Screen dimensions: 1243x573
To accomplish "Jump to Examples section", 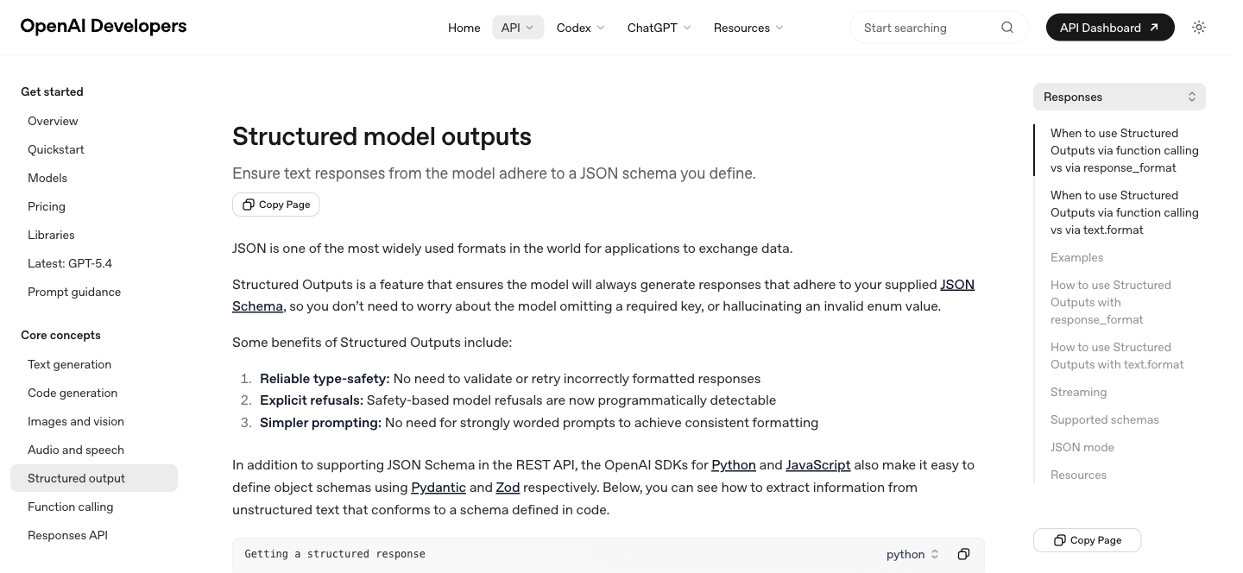I will coord(1077,257).
